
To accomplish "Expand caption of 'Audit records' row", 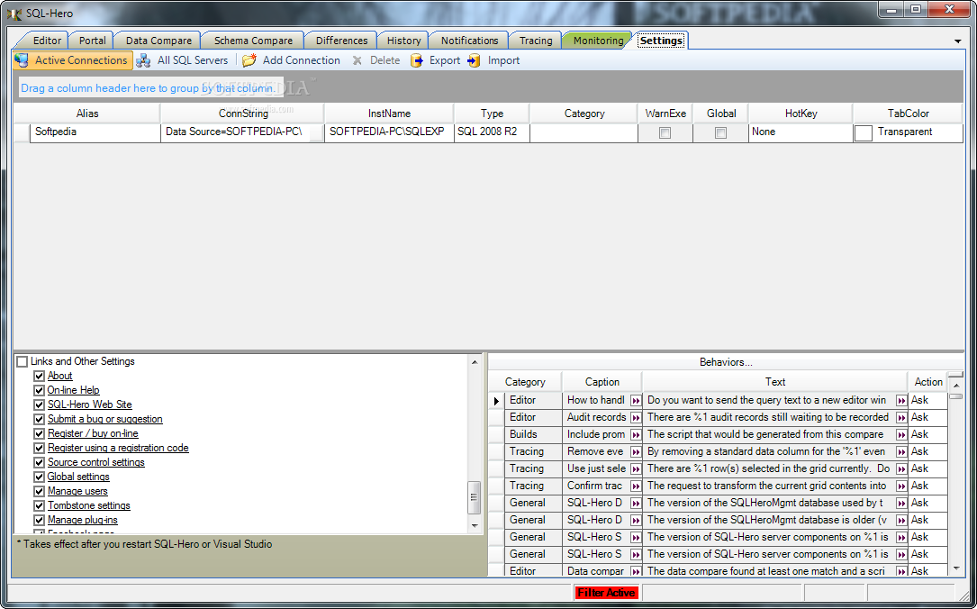I will click(x=636, y=418).
